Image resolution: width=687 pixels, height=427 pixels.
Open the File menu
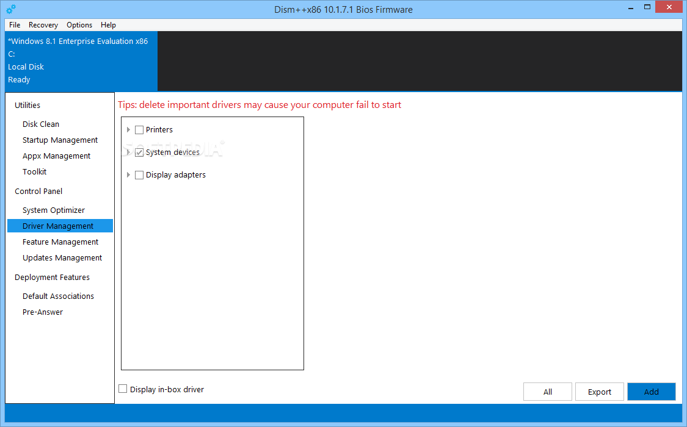pyautogui.click(x=15, y=25)
